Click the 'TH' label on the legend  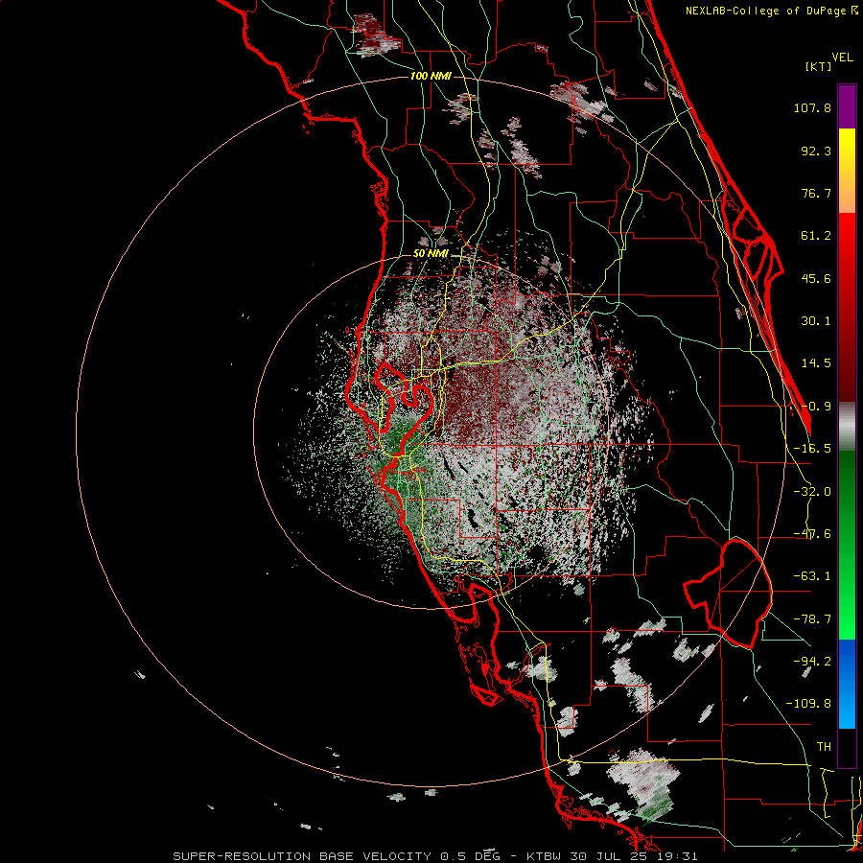pyautogui.click(x=824, y=746)
